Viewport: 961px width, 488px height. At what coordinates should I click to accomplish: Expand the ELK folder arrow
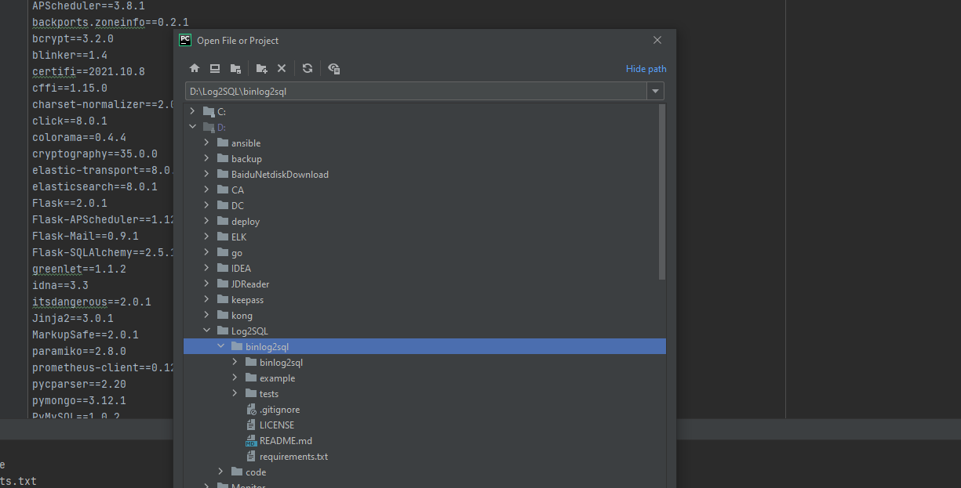coord(207,237)
